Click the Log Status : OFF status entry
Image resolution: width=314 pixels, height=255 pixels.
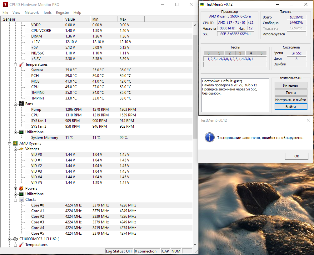point(119,251)
